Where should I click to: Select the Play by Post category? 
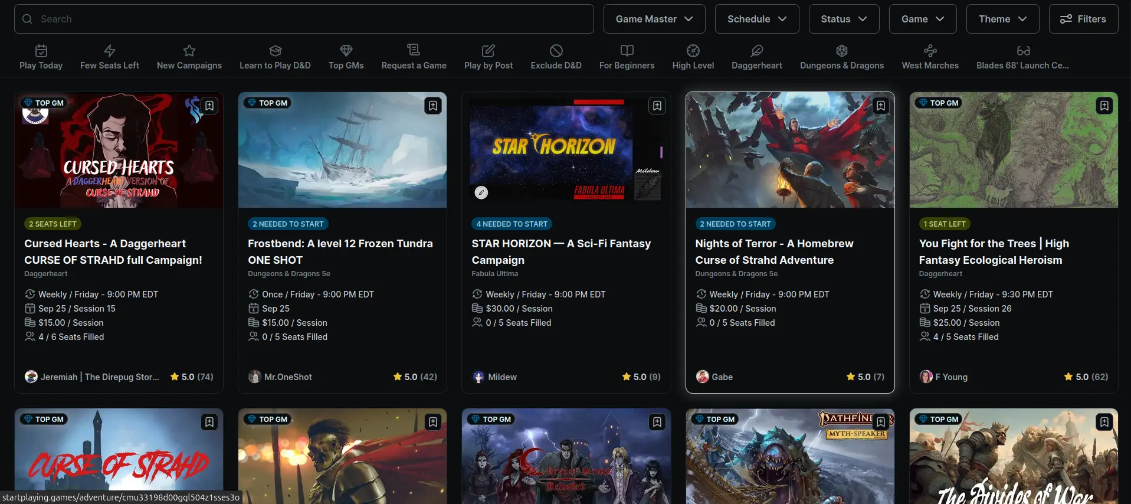pos(489,57)
